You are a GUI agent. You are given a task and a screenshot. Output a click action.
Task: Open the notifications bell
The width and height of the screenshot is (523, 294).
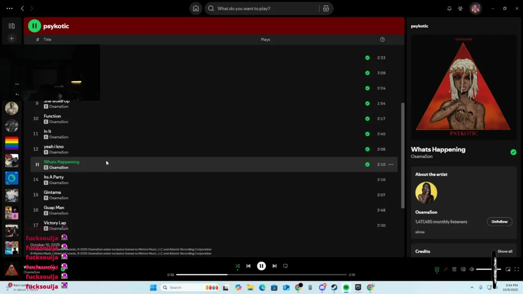point(449,9)
